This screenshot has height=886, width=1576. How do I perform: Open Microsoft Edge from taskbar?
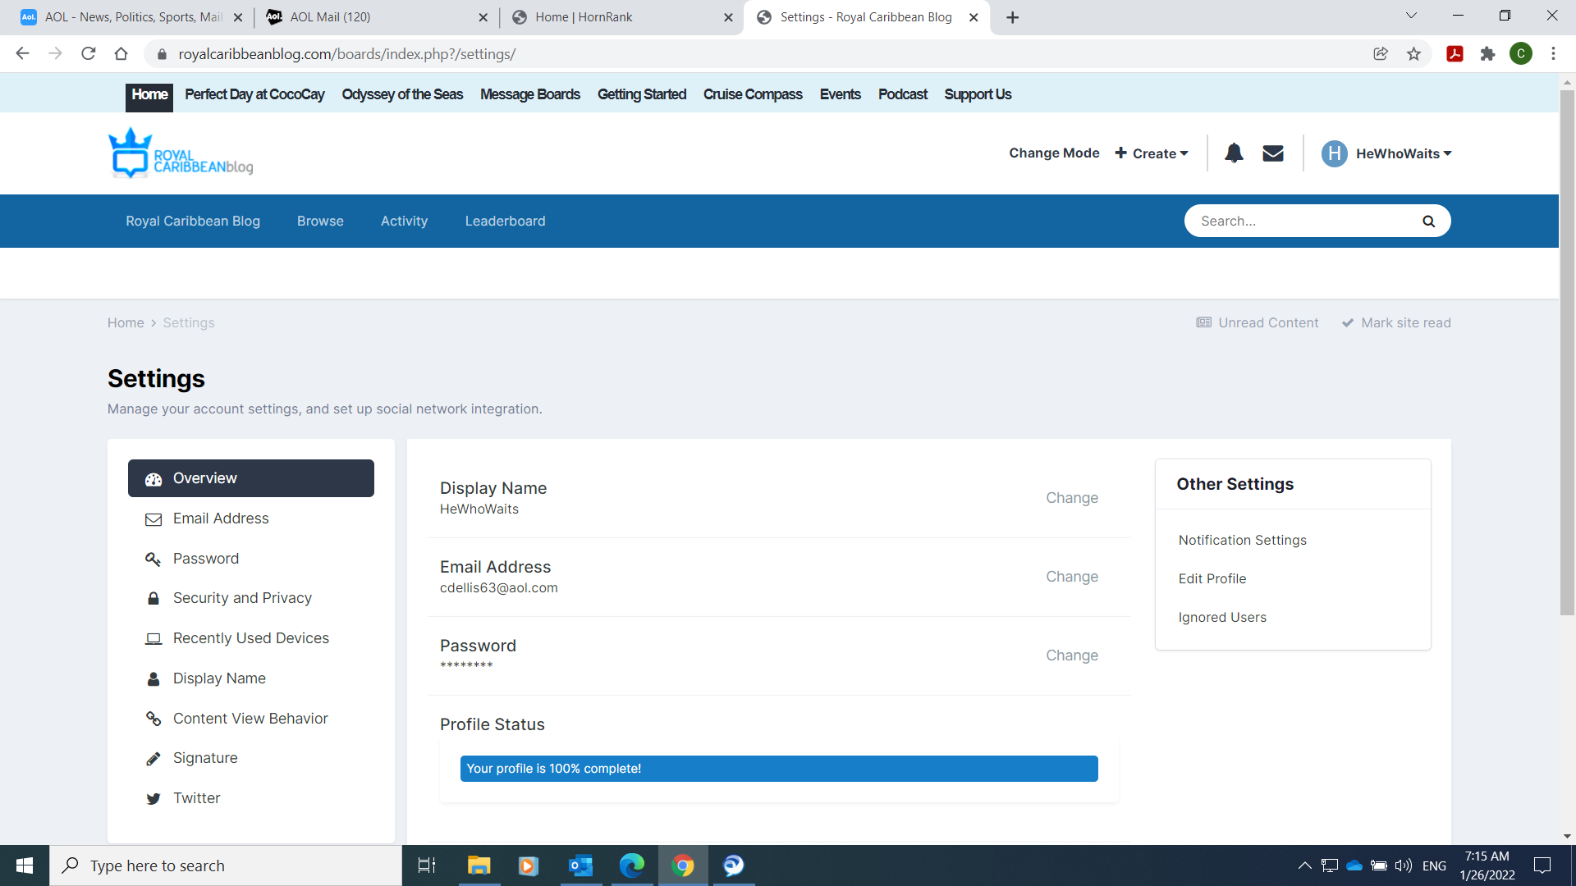tap(631, 865)
